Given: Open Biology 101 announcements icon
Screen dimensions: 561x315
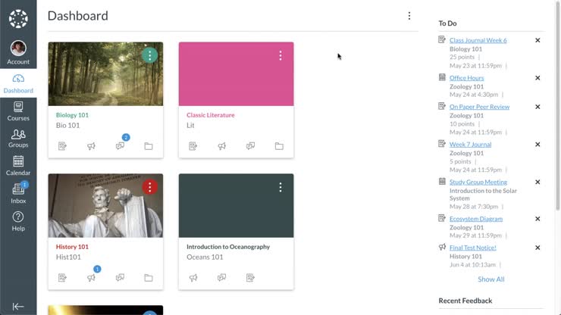Looking at the screenshot, I should (x=91, y=146).
